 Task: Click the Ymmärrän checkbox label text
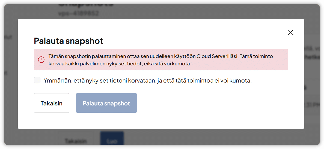tap(147, 81)
